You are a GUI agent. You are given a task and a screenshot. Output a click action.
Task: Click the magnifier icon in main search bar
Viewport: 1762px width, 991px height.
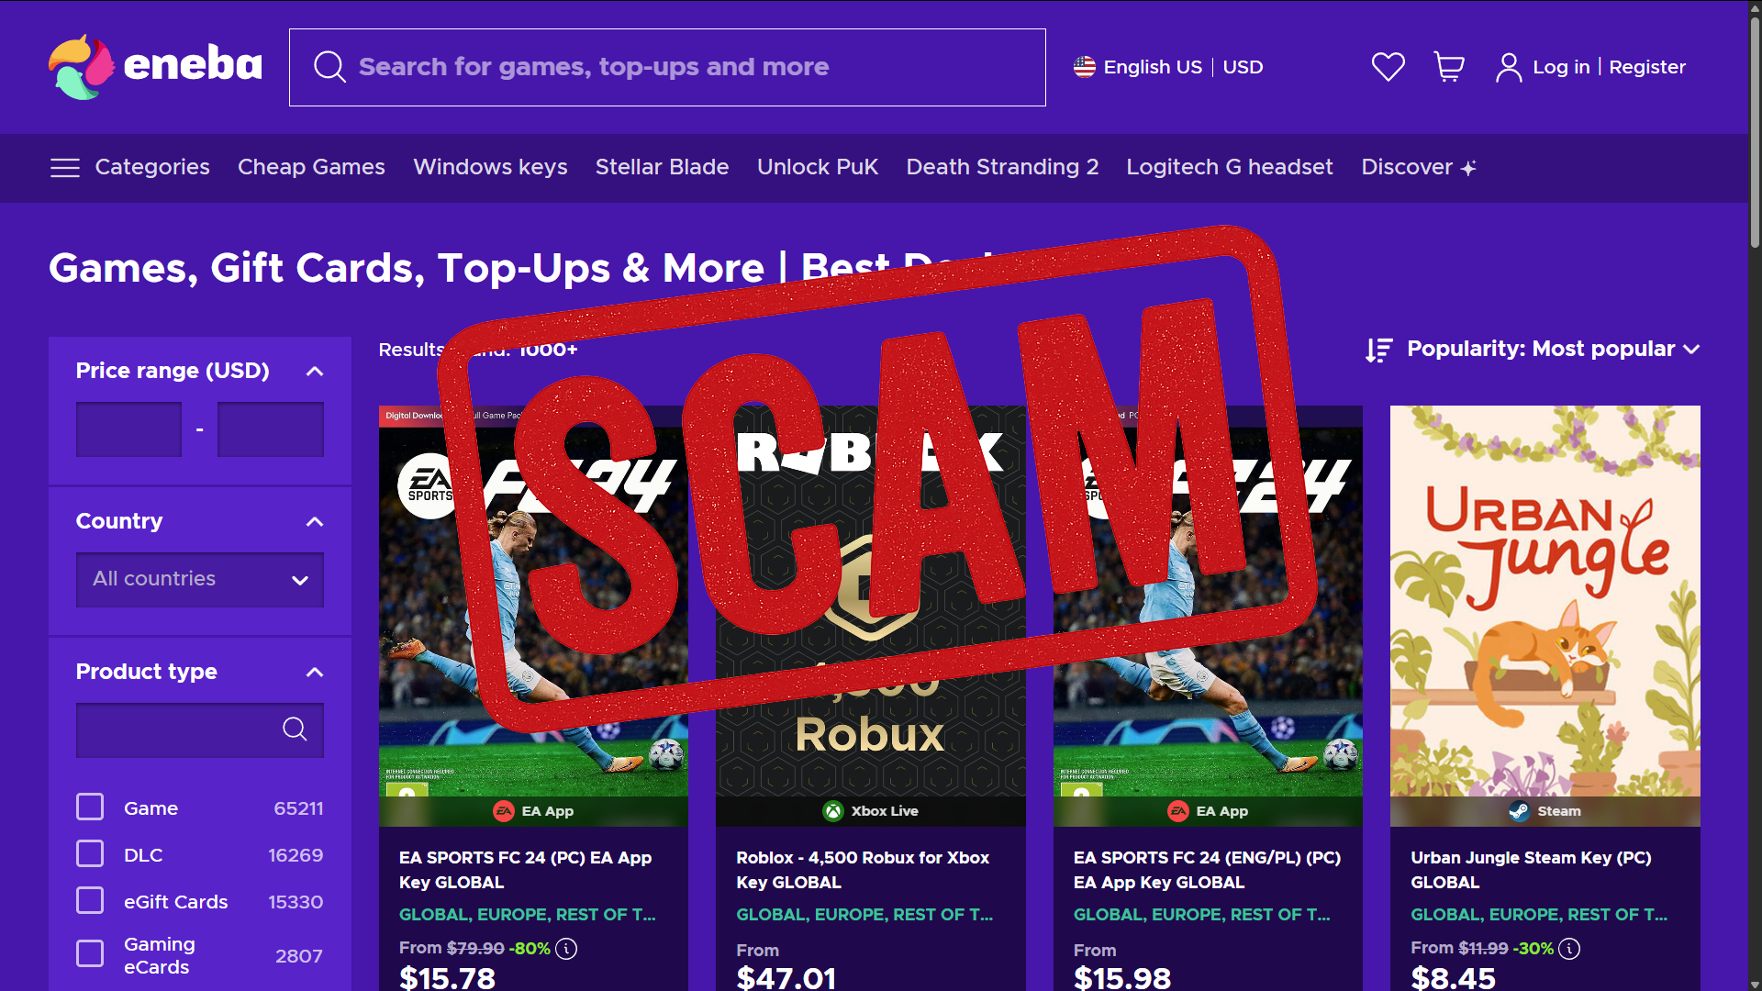point(329,67)
